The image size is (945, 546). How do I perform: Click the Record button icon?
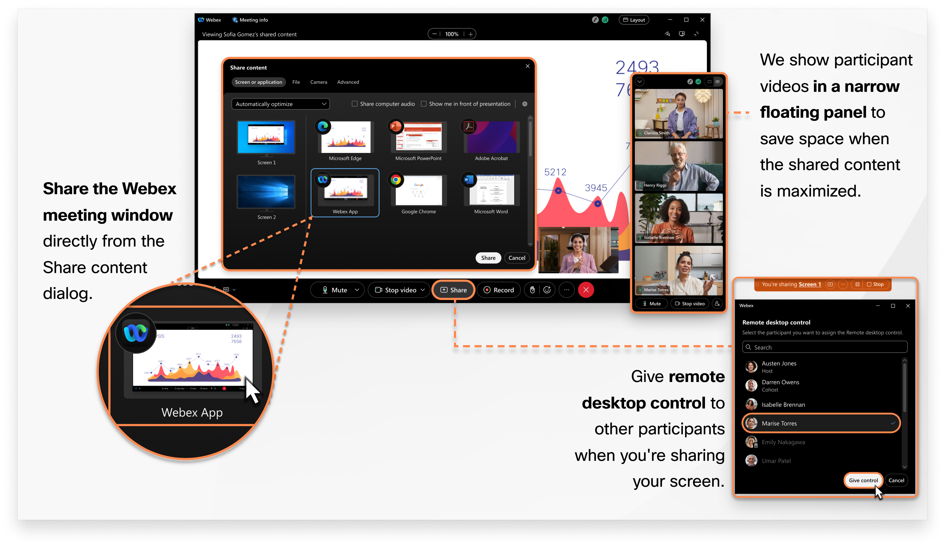(487, 290)
